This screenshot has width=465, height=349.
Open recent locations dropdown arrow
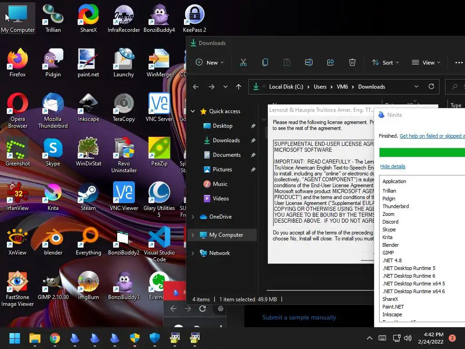[x=225, y=87]
